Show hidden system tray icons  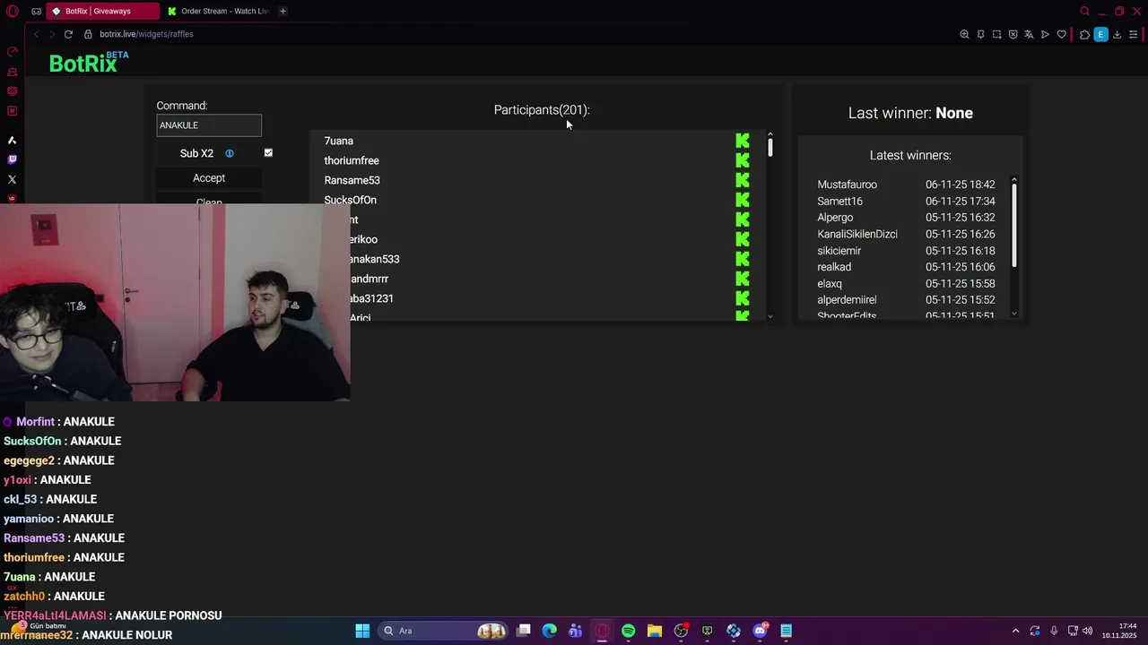1015,631
